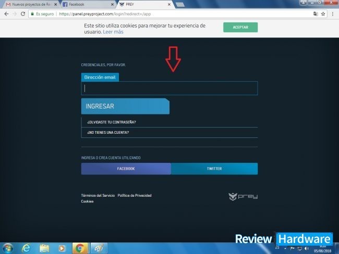The image size is (339, 254).
Task: Open Términos del Servicio link
Action: tap(98, 196)
